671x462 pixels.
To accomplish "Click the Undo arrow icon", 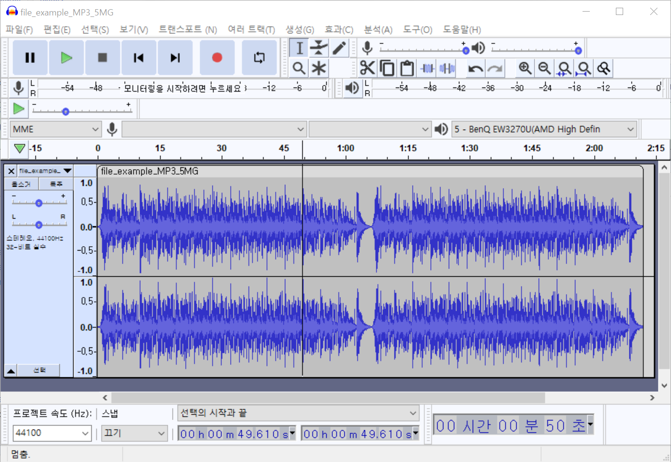I will pyautogui.click(x=475, y=68).
